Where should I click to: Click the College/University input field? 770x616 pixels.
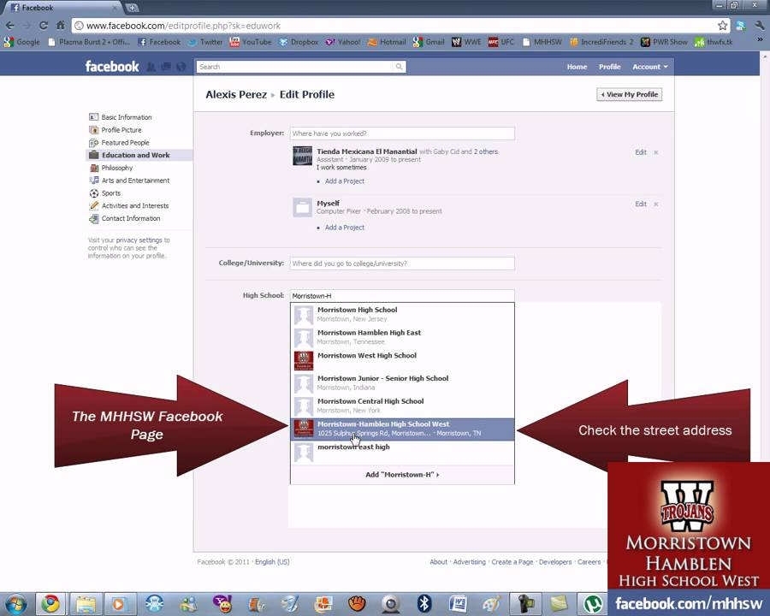click(x=402, y=264)
